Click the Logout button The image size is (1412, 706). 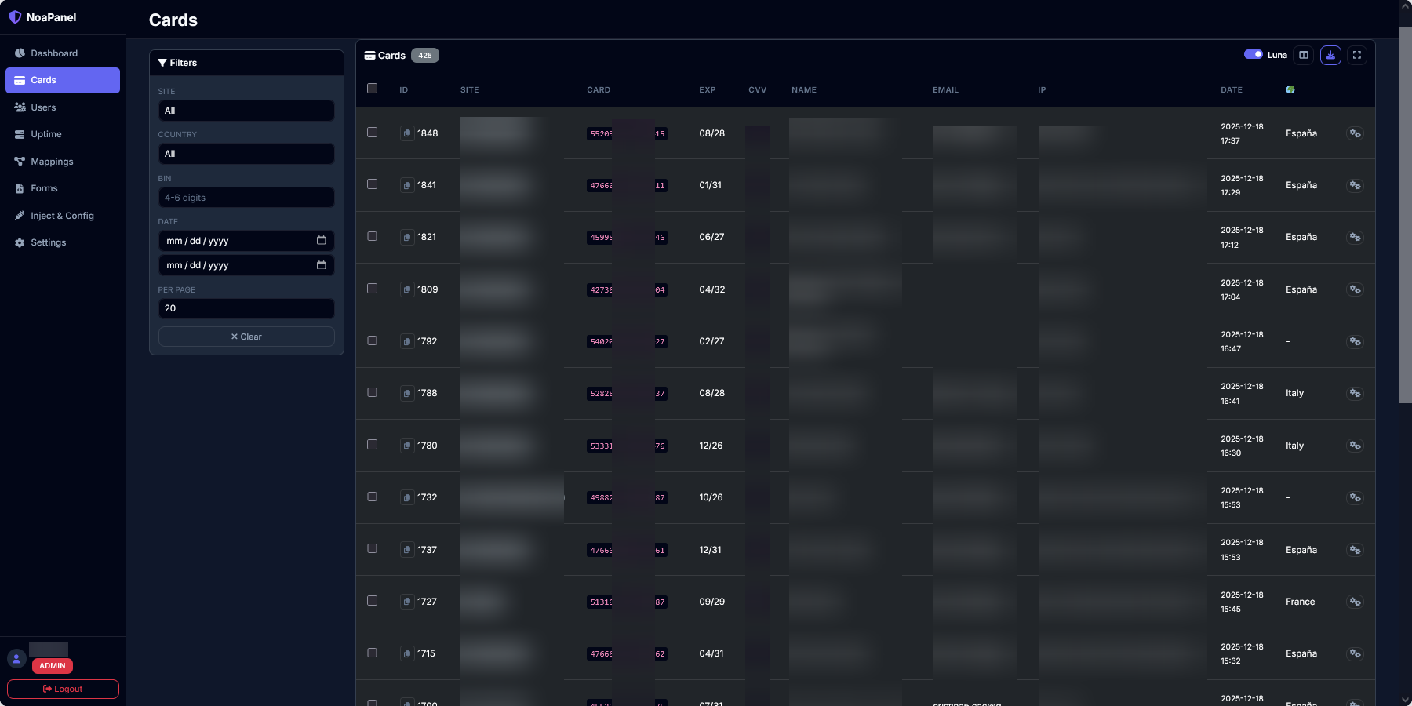pyautogui.click(x=63, y=689)
